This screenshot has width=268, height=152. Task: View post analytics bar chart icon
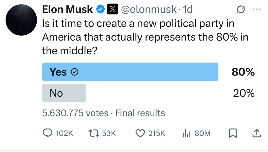[186, 133]
